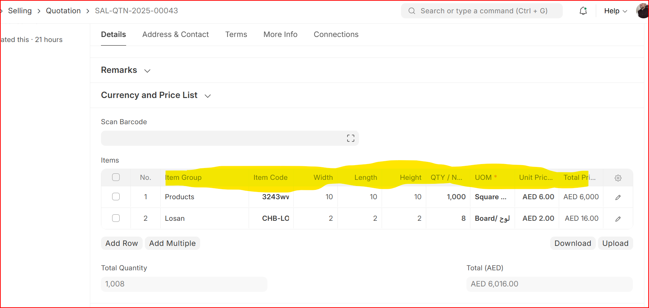
Task: Click the notification bell icon
Action: point(583,11)
